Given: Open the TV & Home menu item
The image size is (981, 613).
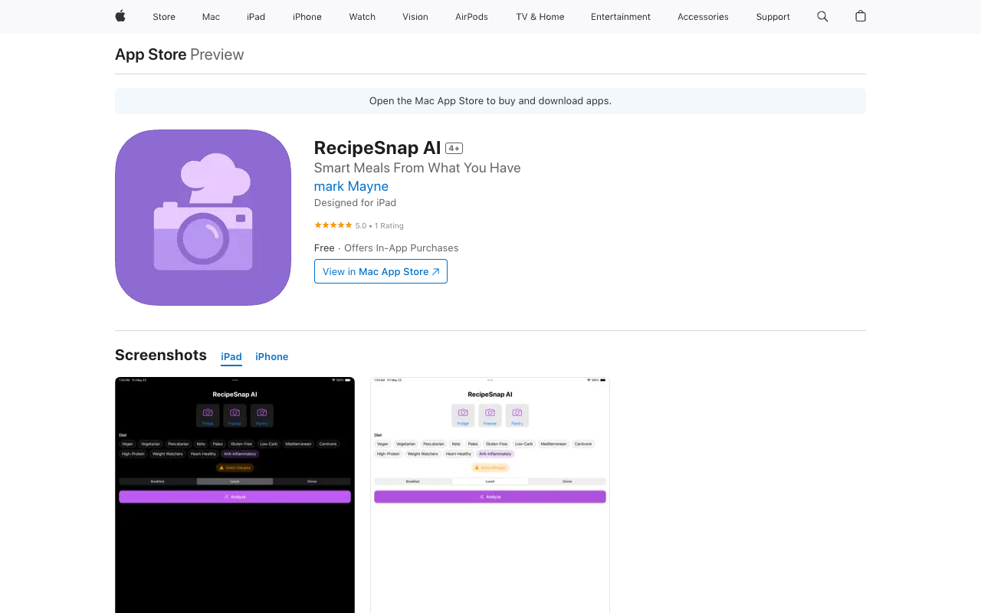Looking at the screenshot, I should pyautogui.click(x=540, y=17).
